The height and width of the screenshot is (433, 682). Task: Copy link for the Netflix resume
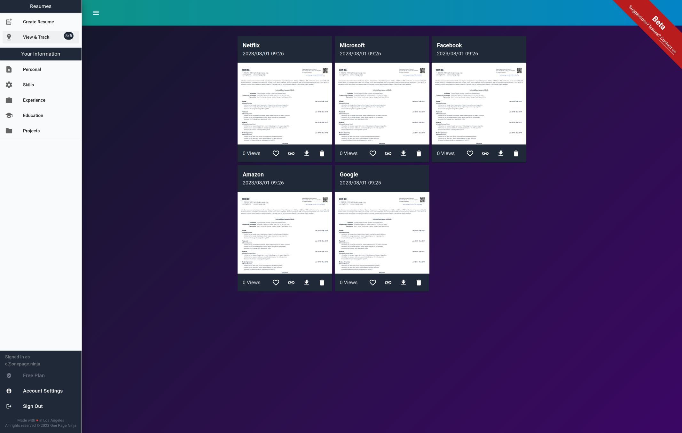click(x=291, y=153)
